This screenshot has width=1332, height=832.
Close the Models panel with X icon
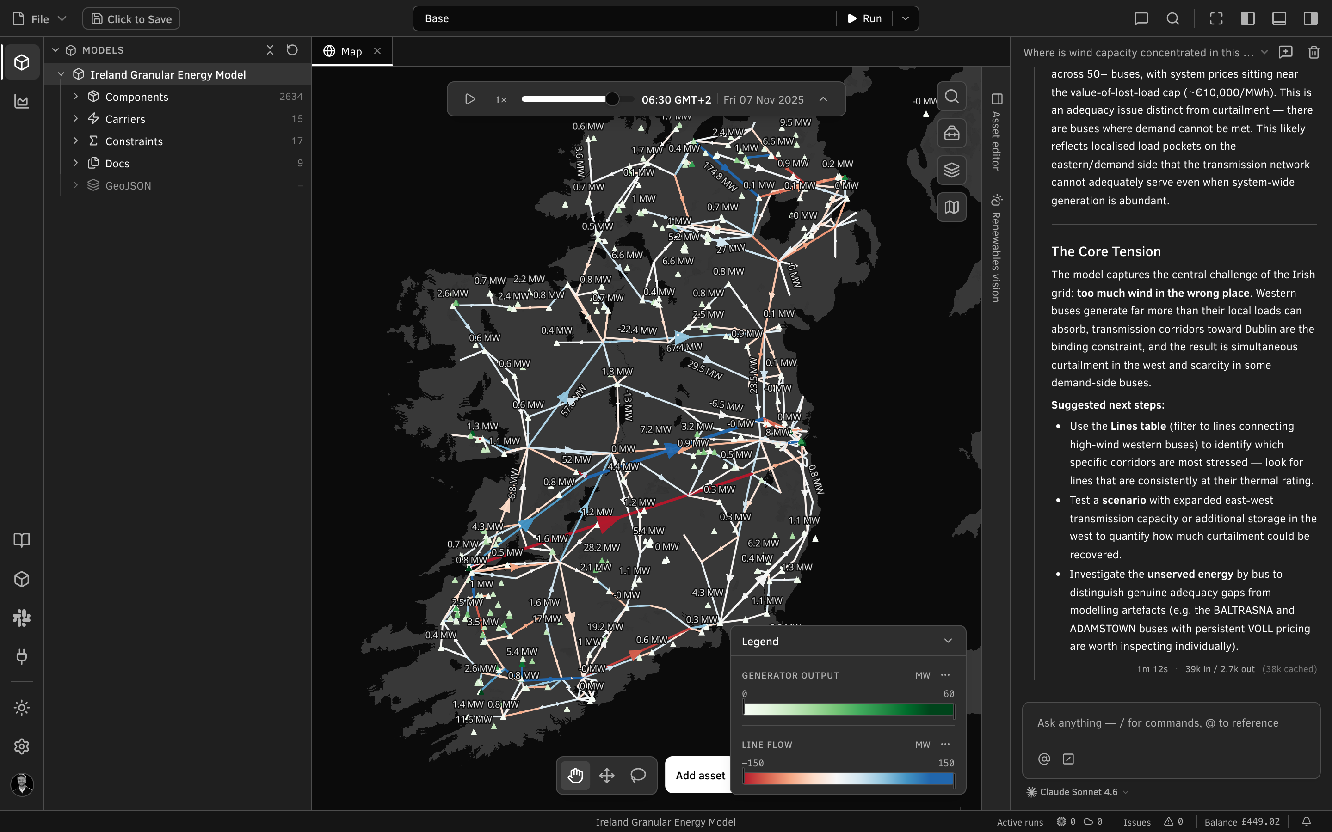(270, 50)
